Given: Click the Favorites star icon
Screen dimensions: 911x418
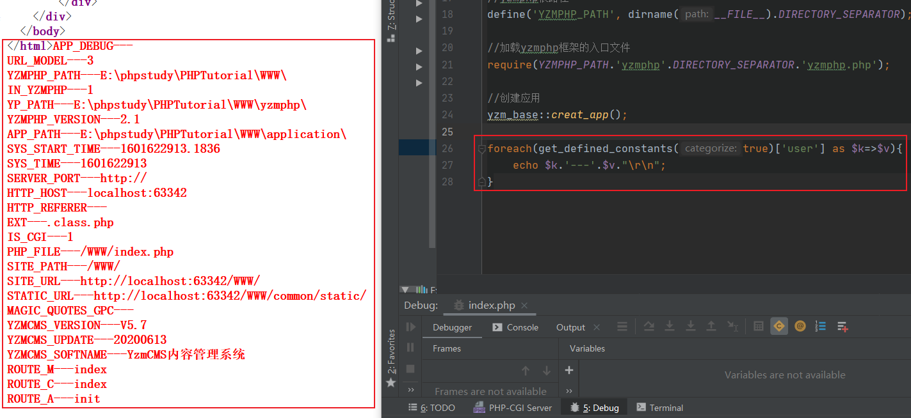Looking at the screenshot, I should pos(391,382).
